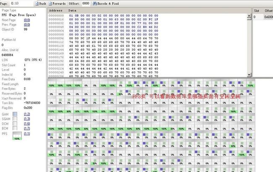The width and height of the screenshot is (273, 172).
Task: Select hex row at address 00000096
Action: (x=103, y=38)
